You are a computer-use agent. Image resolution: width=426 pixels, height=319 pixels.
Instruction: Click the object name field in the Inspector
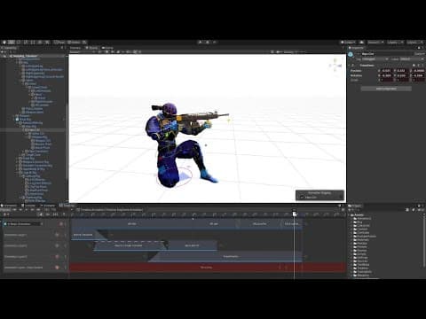point(386,54)
